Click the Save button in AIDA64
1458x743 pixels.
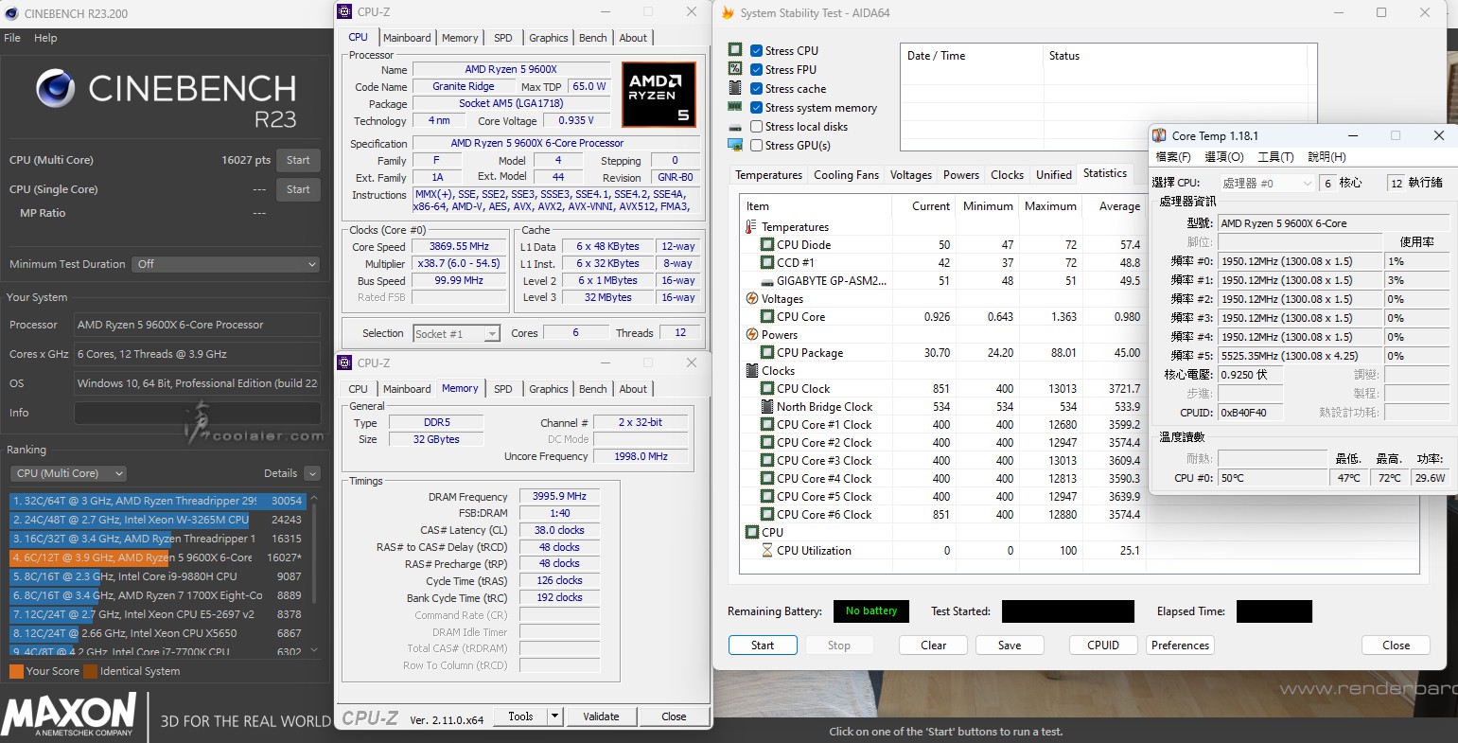(1010, 646)
